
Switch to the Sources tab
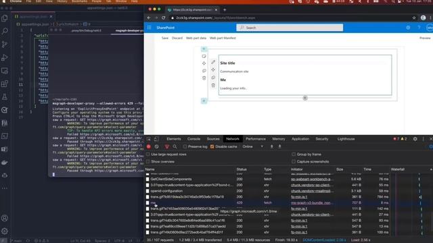[213, 139]
